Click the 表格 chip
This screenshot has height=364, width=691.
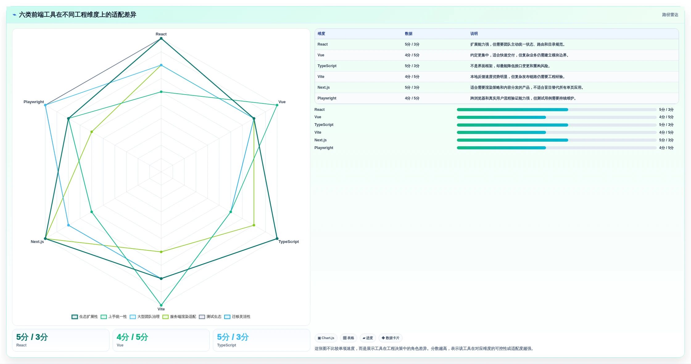click(349, 338)
